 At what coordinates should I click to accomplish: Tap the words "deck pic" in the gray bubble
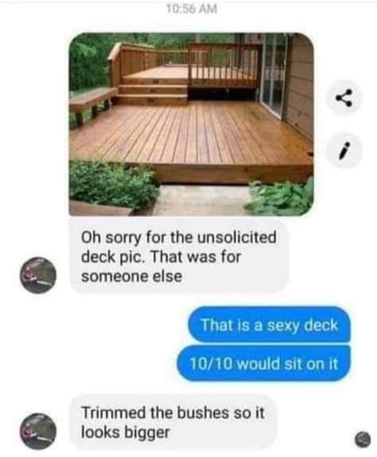[113, 257]
